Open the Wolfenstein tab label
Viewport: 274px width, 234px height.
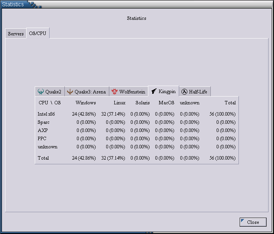click(x=132, y=92)
